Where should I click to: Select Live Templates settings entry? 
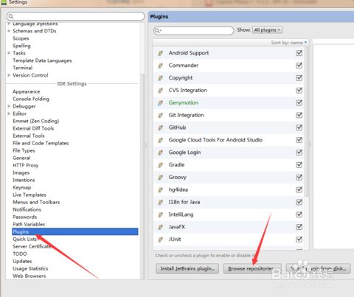click(x=29, y=195)
